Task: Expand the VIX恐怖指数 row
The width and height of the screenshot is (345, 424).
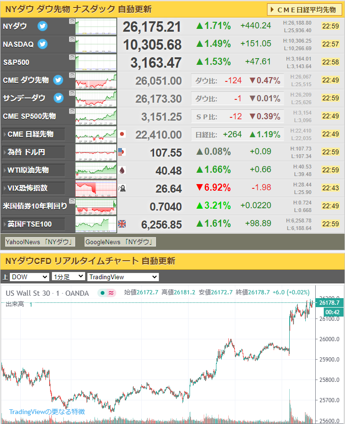Action: tap(34, 188)
